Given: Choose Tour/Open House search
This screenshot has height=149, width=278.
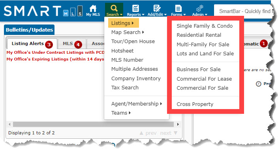Looking at the screenshot, I should 133,41.
